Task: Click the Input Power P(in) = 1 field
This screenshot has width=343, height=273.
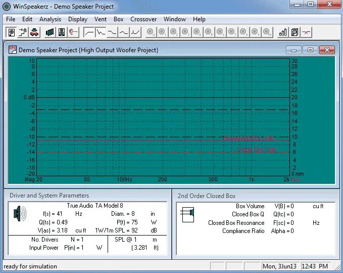Action: coord(57,248)
